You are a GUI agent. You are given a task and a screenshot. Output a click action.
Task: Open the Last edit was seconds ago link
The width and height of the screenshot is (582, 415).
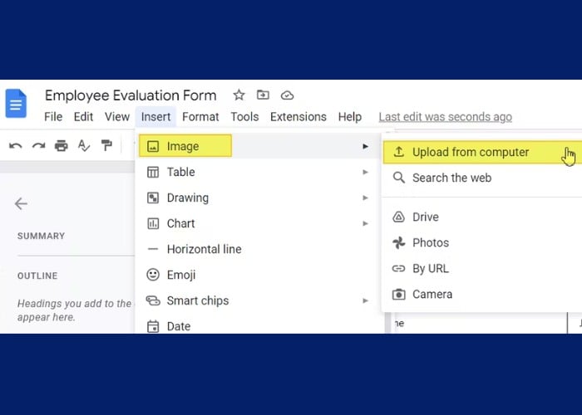click(x=445, y=117)
